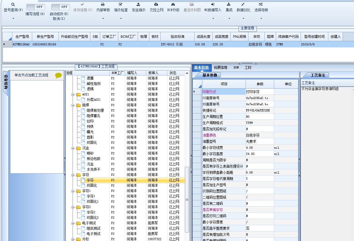
Task: Collapse the AOI1 folder in tree
Action: click(73, 95)
